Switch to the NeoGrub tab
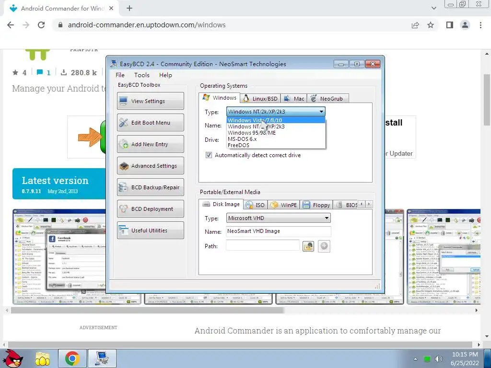 327,99
